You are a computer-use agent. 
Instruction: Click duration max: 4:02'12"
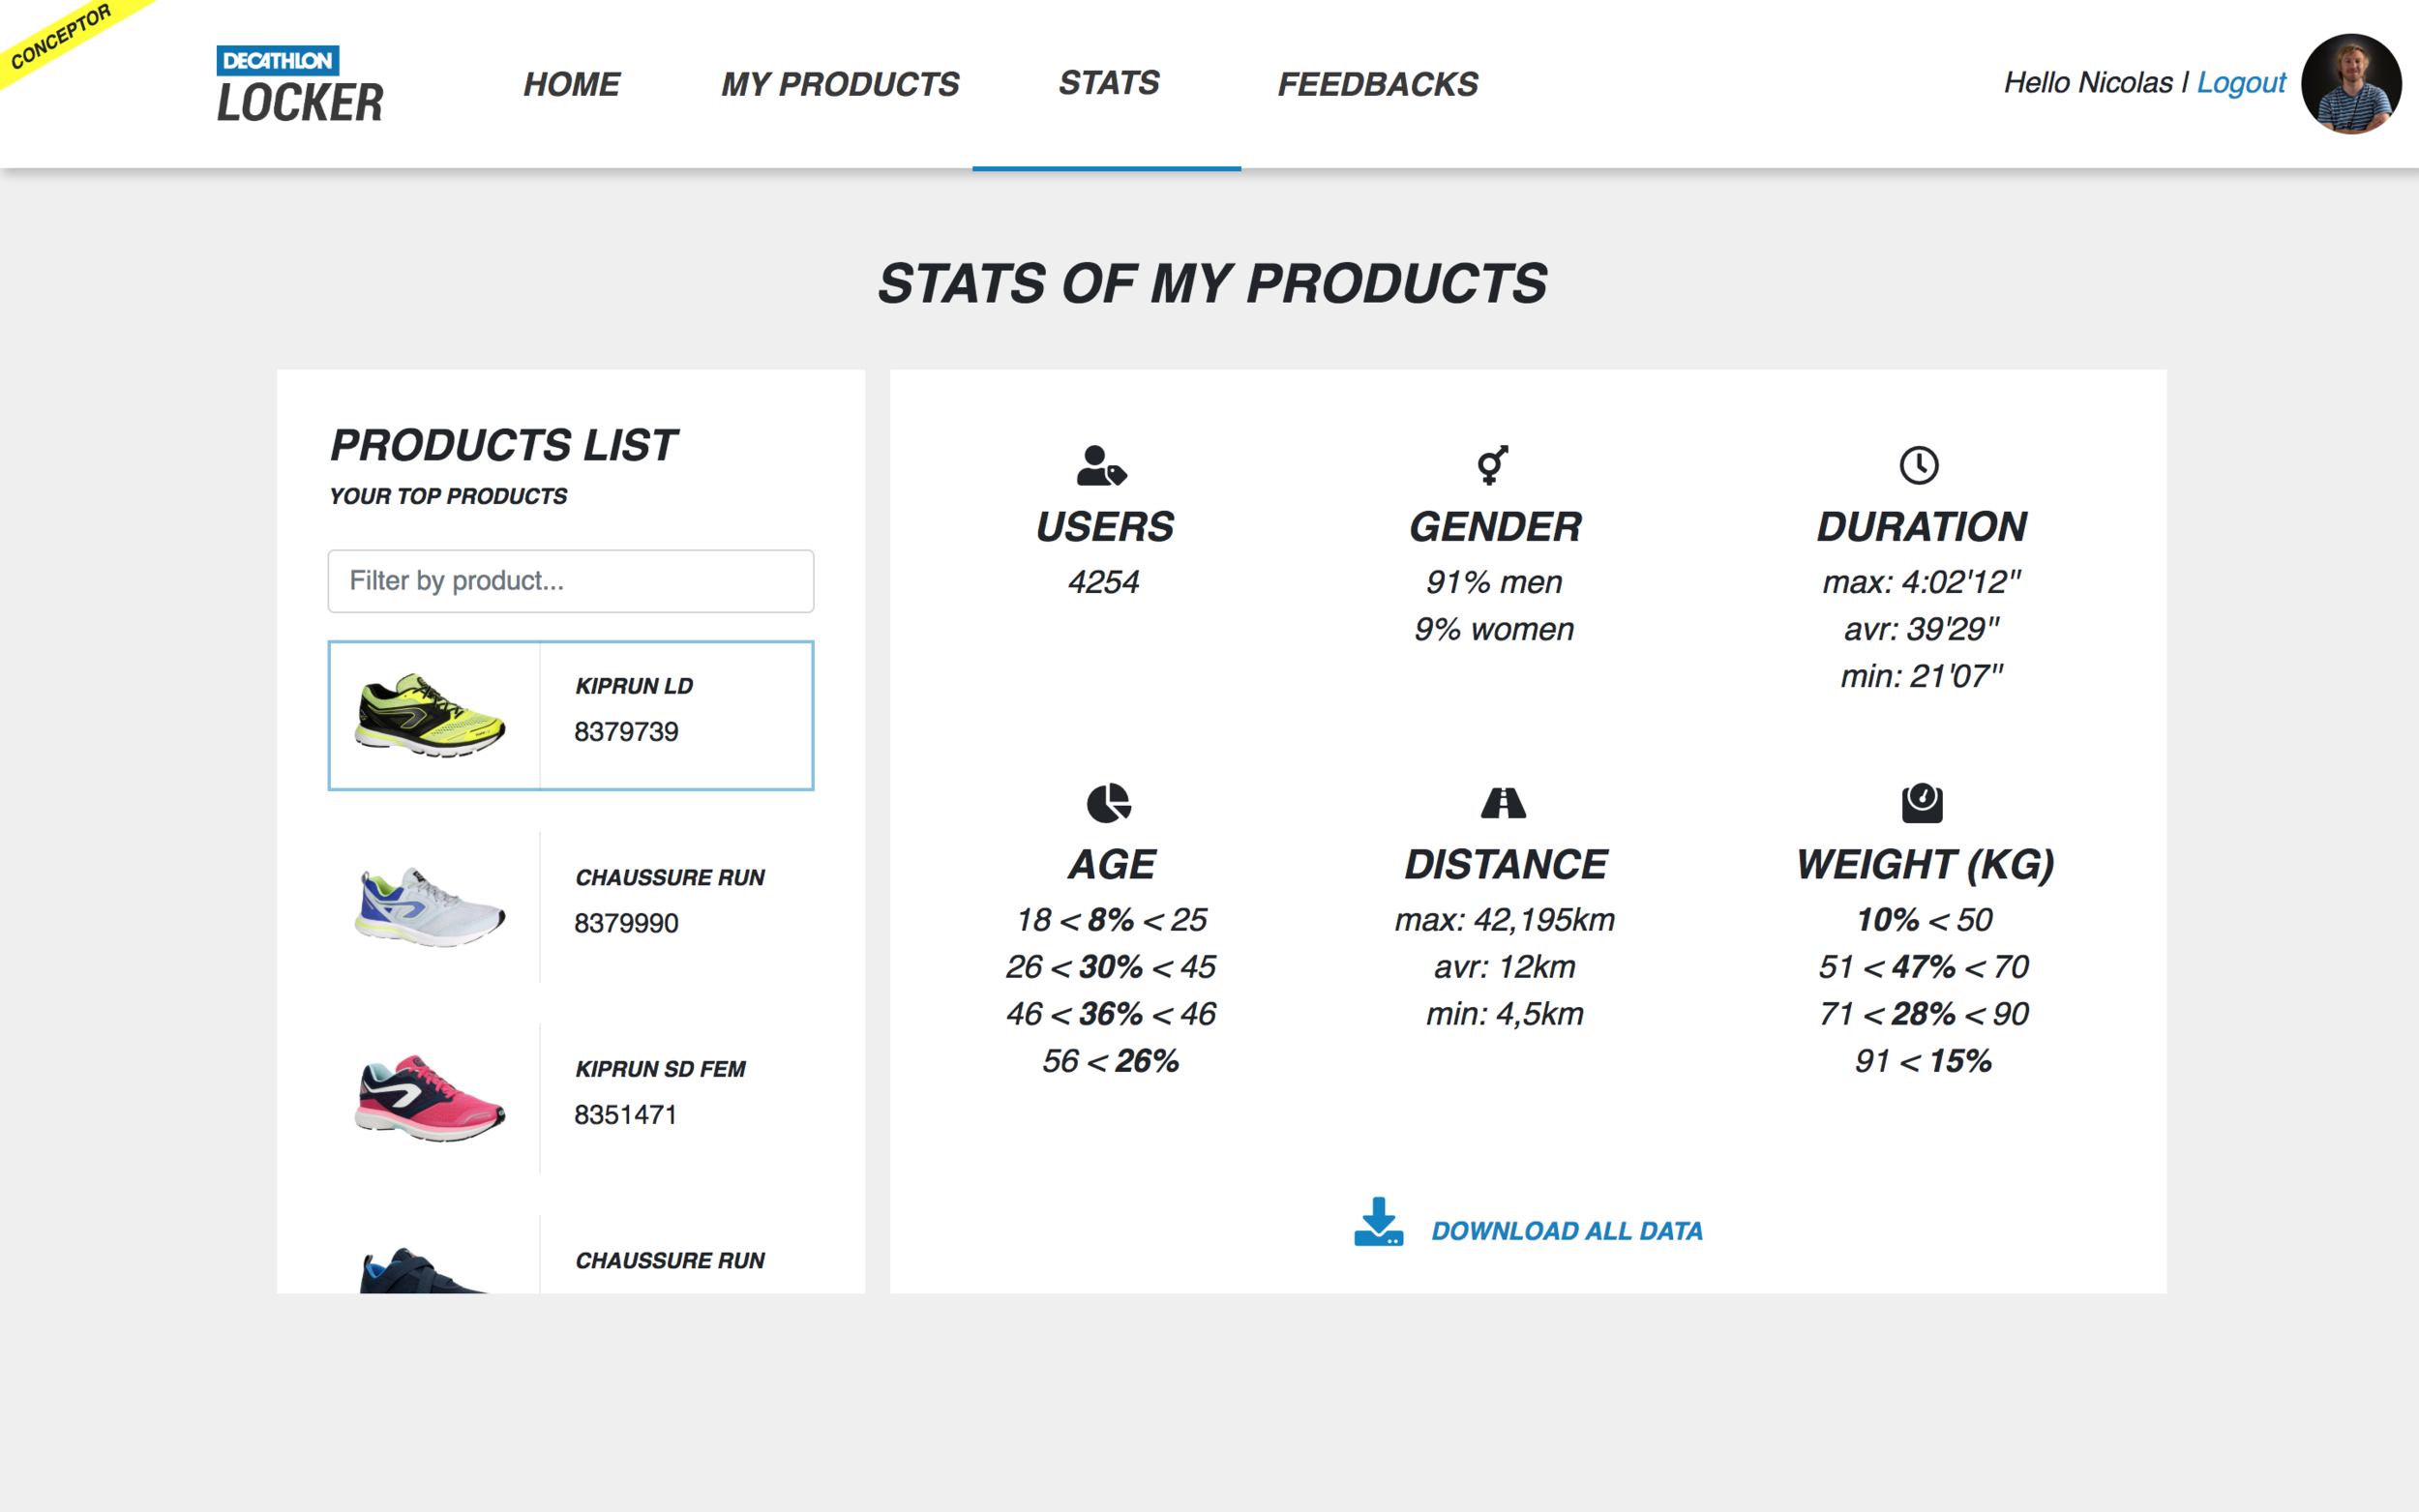coord(1921,582)
